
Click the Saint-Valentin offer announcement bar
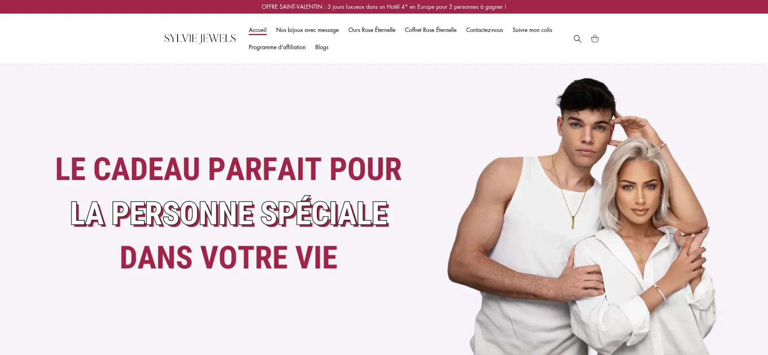click(x=384, y=7)
